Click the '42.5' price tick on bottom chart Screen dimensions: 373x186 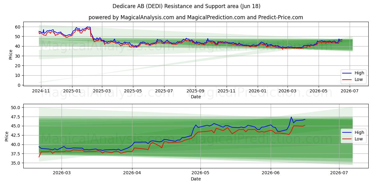pyautogui.click(x=16, y=135)
